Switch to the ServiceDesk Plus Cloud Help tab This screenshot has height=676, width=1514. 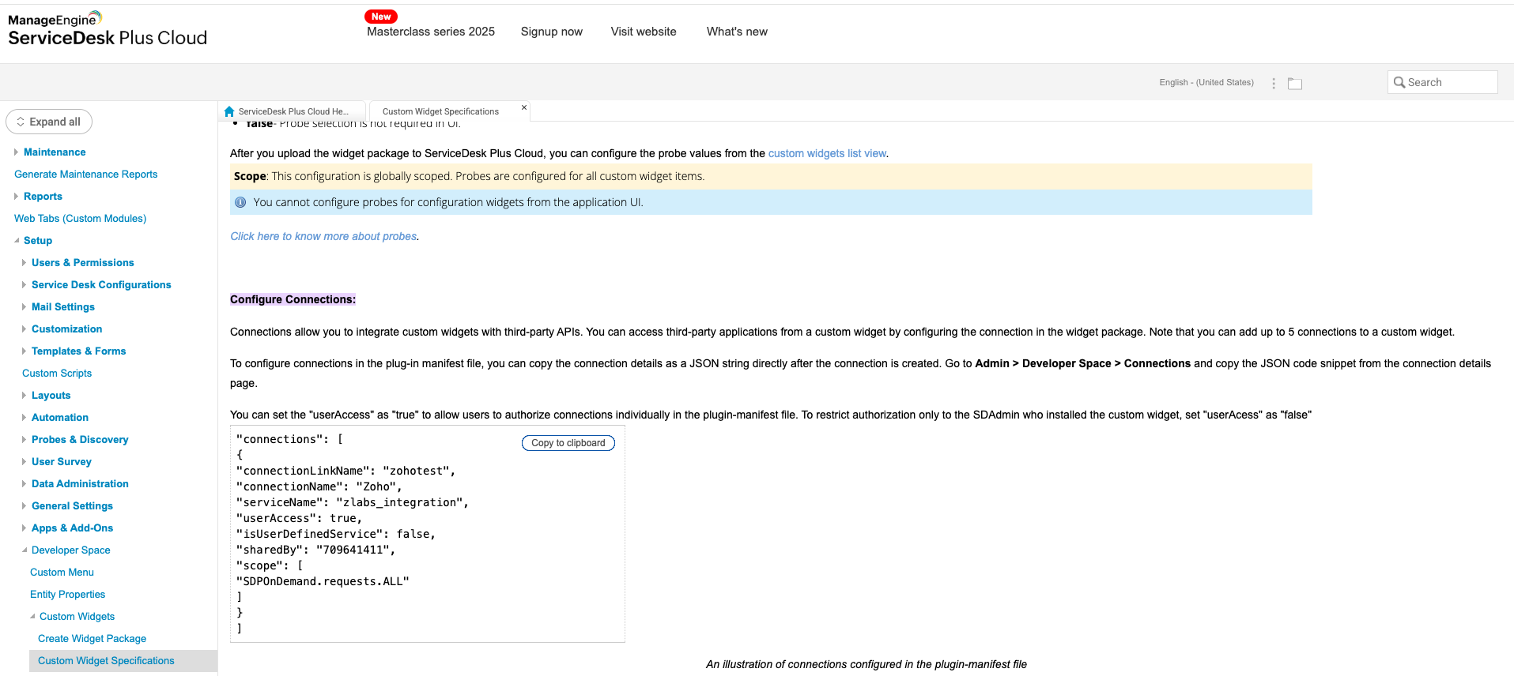(293, 111)
